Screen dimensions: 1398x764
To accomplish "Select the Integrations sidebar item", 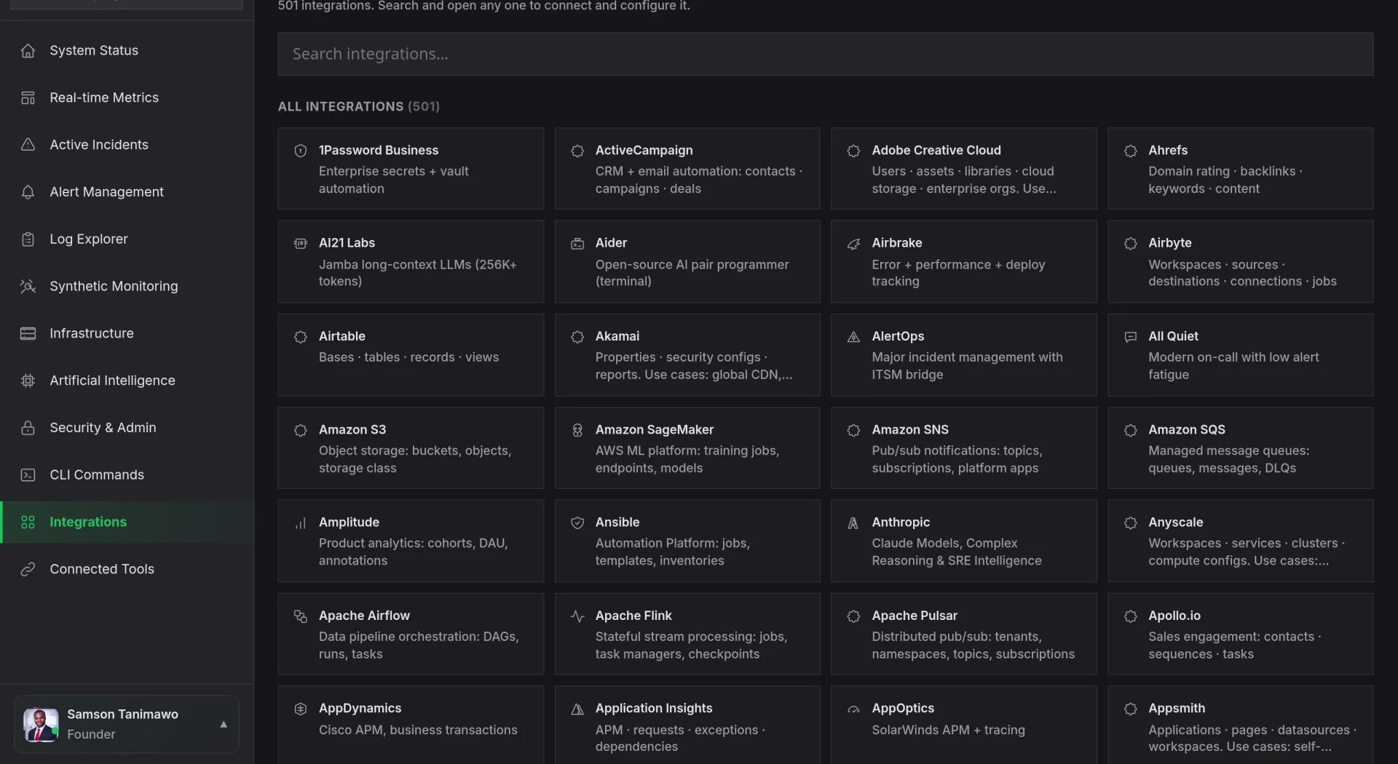I will [x=127, y=522].
